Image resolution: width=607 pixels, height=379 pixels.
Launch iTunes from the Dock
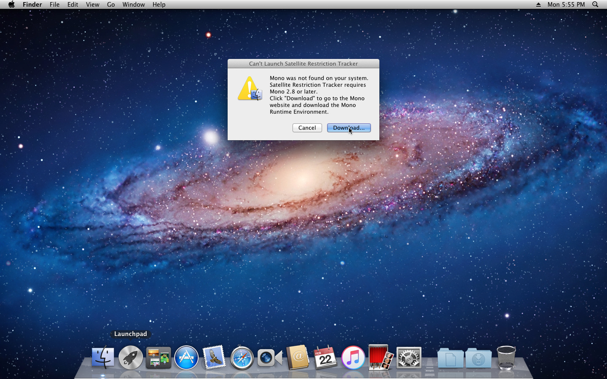coord(353,358)
